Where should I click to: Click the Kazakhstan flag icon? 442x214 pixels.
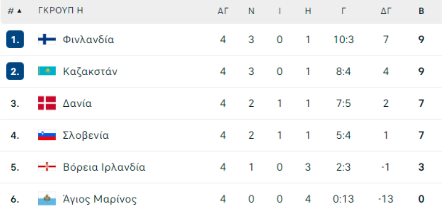47,71
